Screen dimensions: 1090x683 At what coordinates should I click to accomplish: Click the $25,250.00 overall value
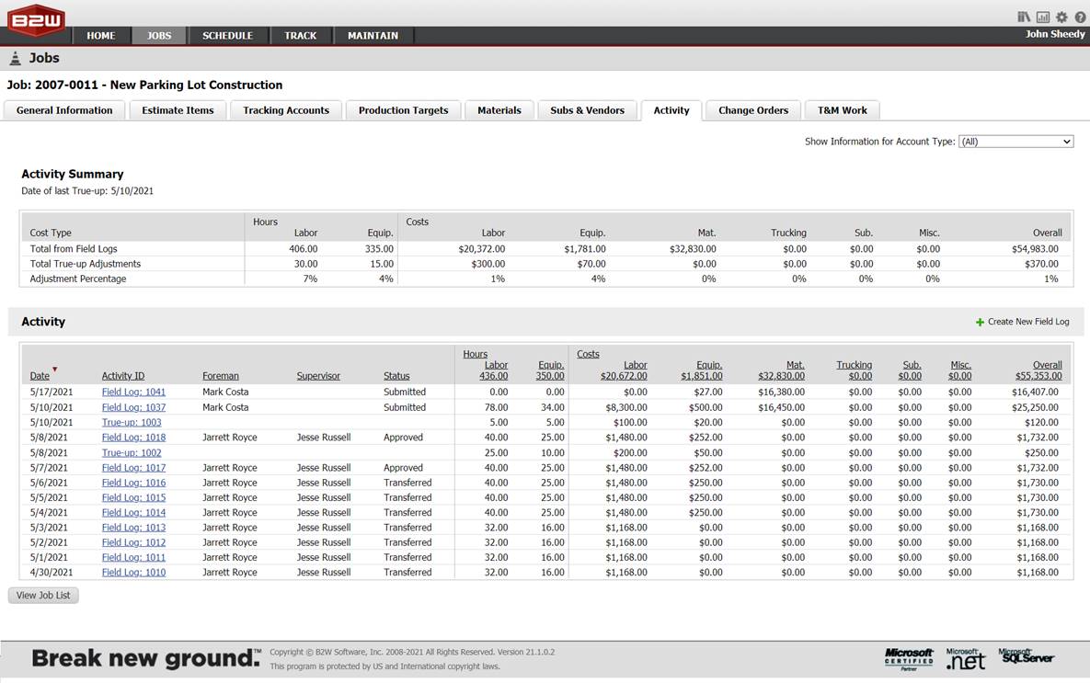1035,407
